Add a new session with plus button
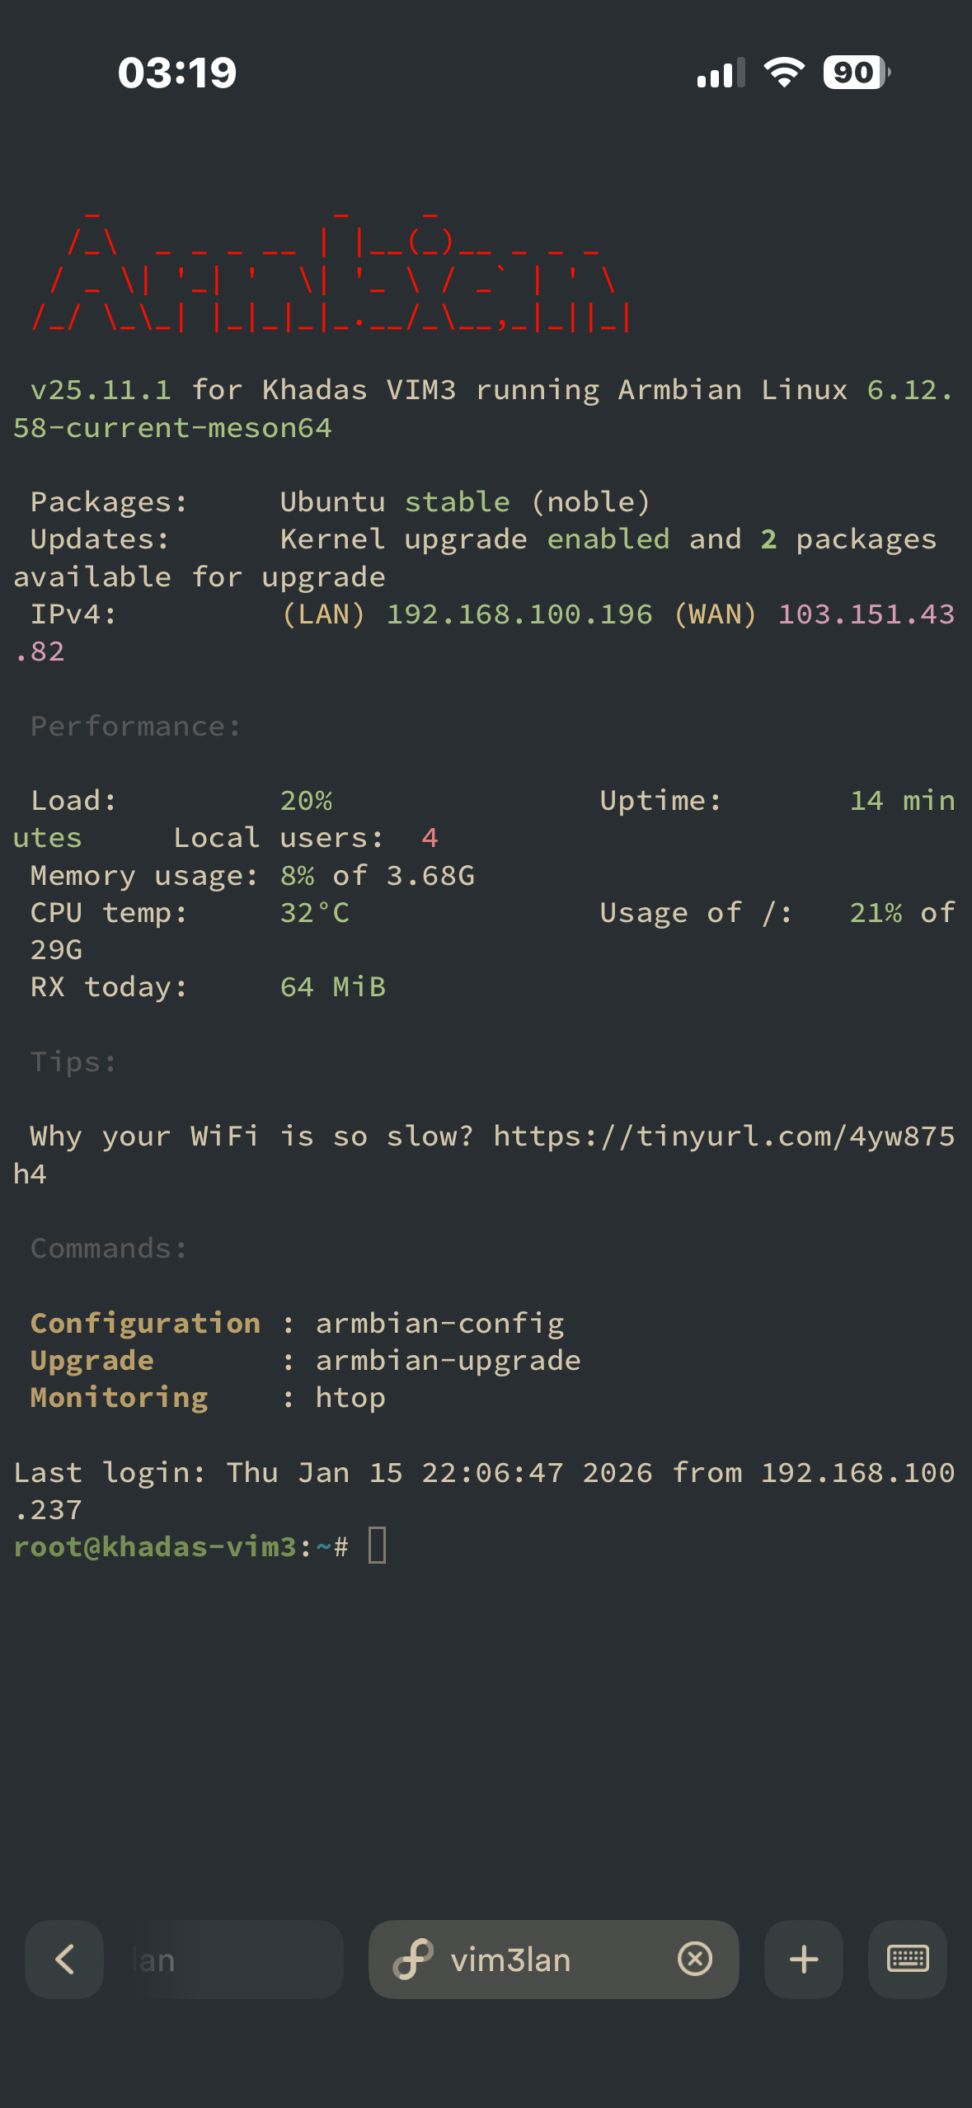 tap(804, 1959)
